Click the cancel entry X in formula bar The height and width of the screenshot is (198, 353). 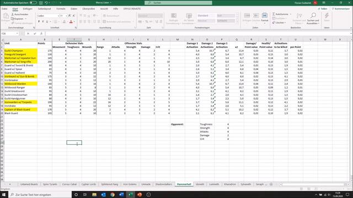click(28, 34)
